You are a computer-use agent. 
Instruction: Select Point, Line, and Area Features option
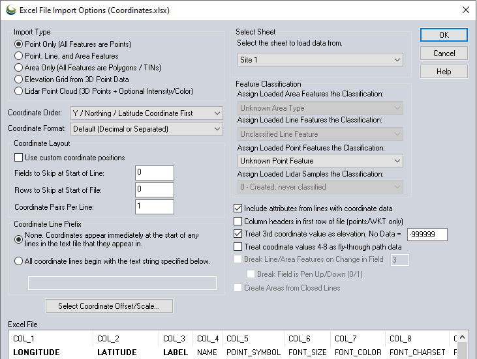click(19, 56)
